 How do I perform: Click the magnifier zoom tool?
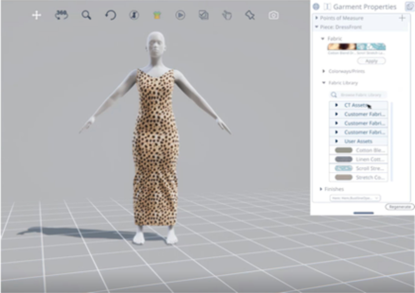tap(86, 15)
